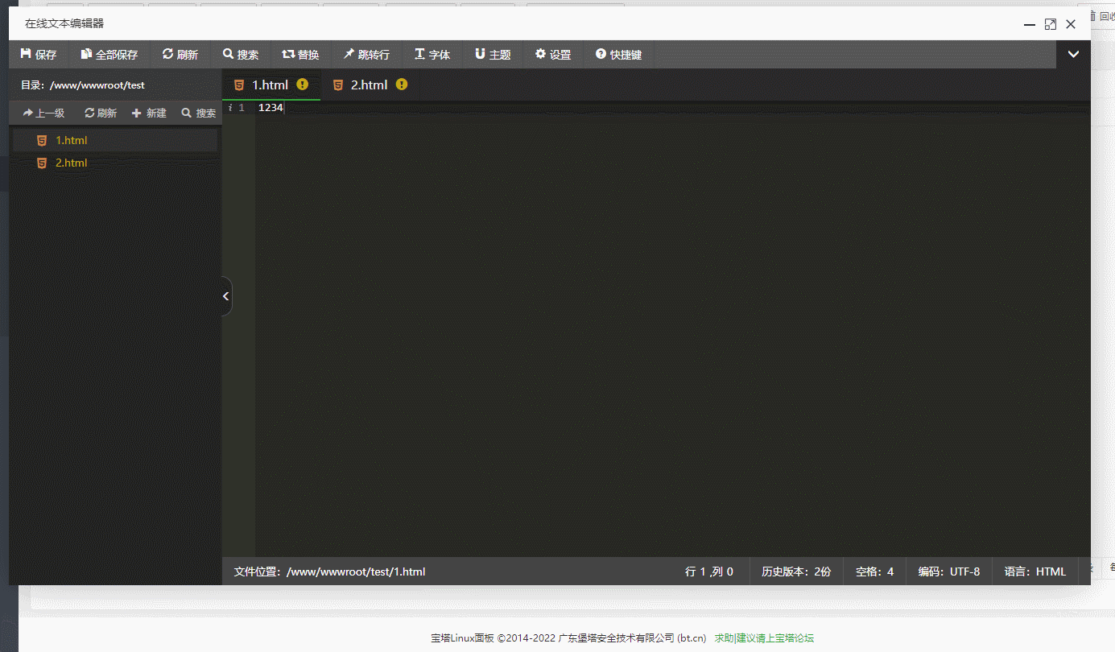Select 1.html in the file tree
1115x652 pixels.
(115, 140)
